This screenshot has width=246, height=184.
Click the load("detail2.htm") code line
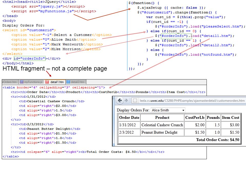pos(194,45)
